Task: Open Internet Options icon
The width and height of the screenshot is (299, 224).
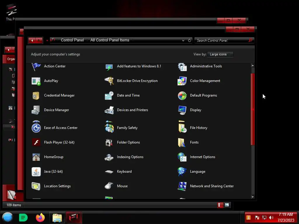Action: 182,157
